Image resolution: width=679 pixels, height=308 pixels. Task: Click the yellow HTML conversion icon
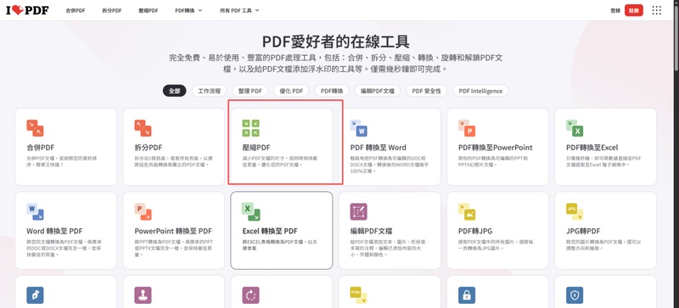[358, 295]
